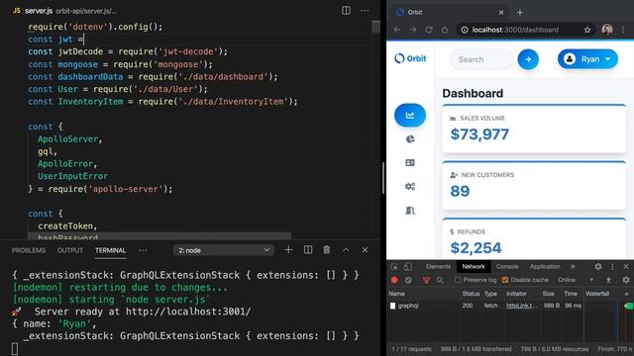Image resolution: width=634 pixels, height=356 pixels.
Task: Switch to DevTools Elements tab
Action: [x=438, y=266]
